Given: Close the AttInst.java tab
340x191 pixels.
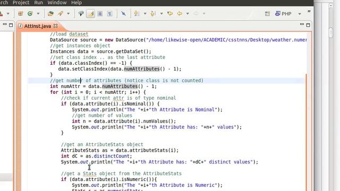Looking at the screenshot, I should (x=55, y=26).
